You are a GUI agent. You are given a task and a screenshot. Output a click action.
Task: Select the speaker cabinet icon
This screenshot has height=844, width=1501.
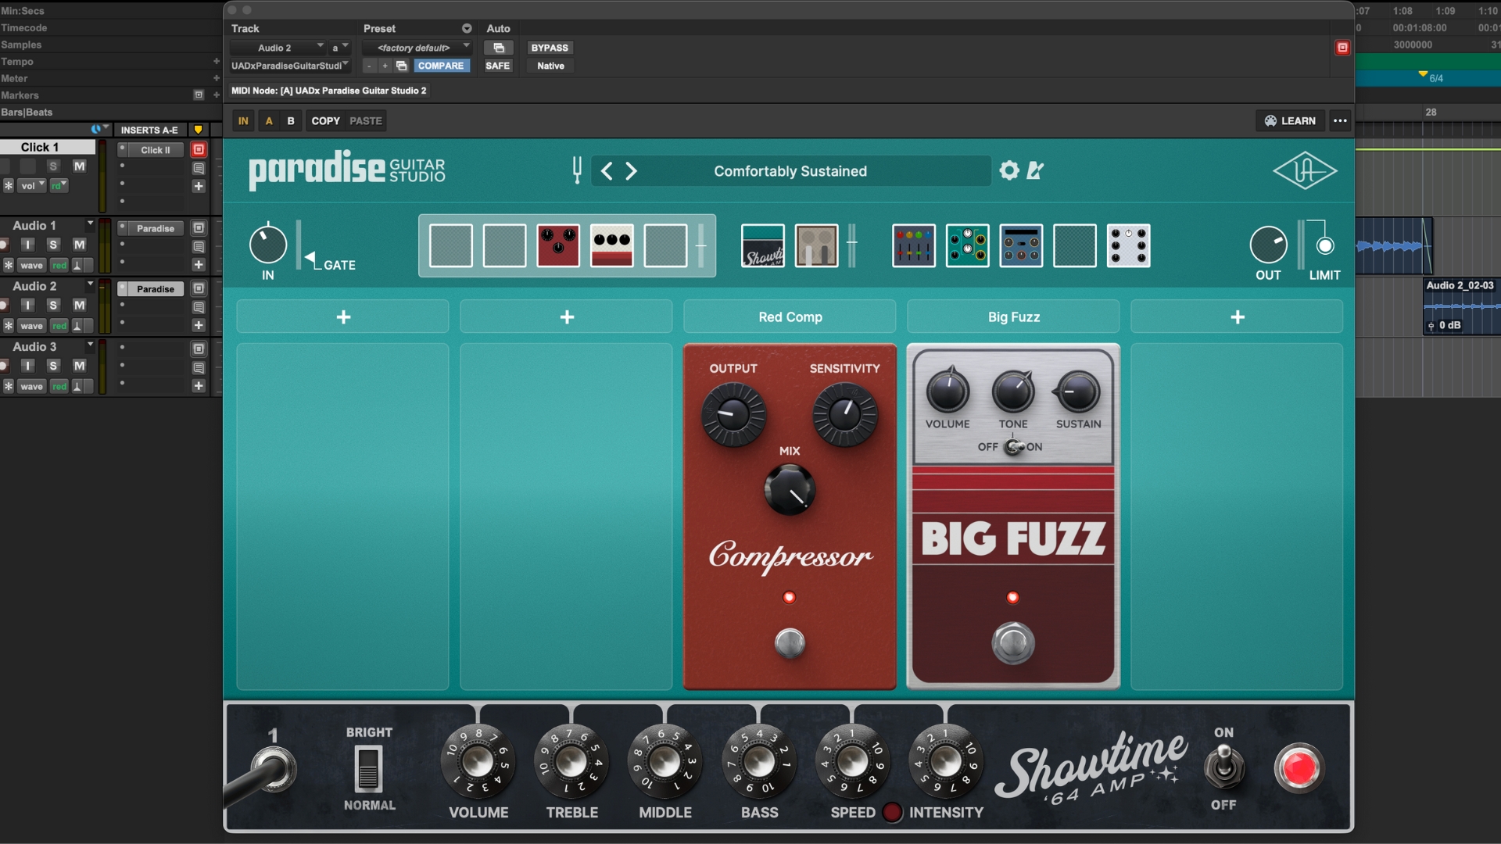pyautogui.click(x=816, y=245)
